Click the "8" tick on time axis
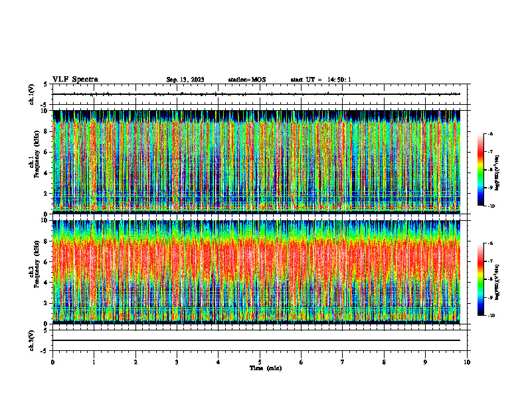Viewport: 526px width, 406px height. 384,362
